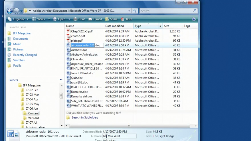The image size is (251, 141).
Task: Click the magnifier search icon
Action: point(195,11)
